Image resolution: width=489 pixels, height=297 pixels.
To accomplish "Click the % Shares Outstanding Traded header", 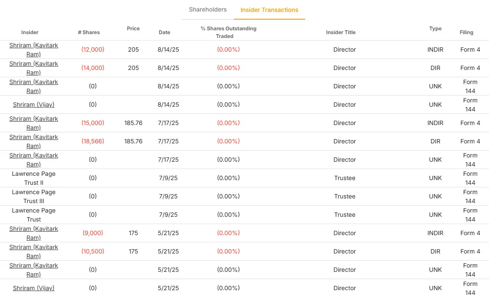I will 228,32.
